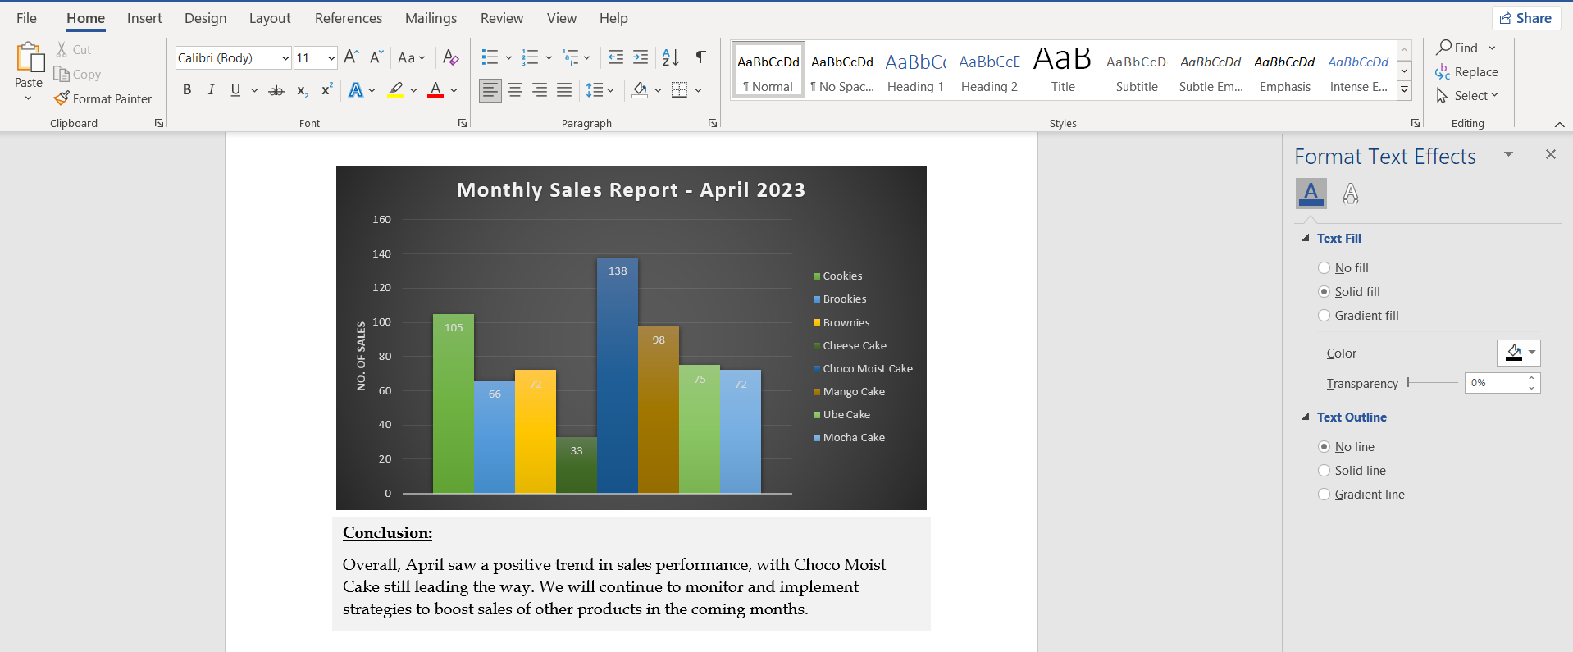Open the File menu
Image resolution: width=1573 pixels, height=652 pixels.
tap(26, 18)
